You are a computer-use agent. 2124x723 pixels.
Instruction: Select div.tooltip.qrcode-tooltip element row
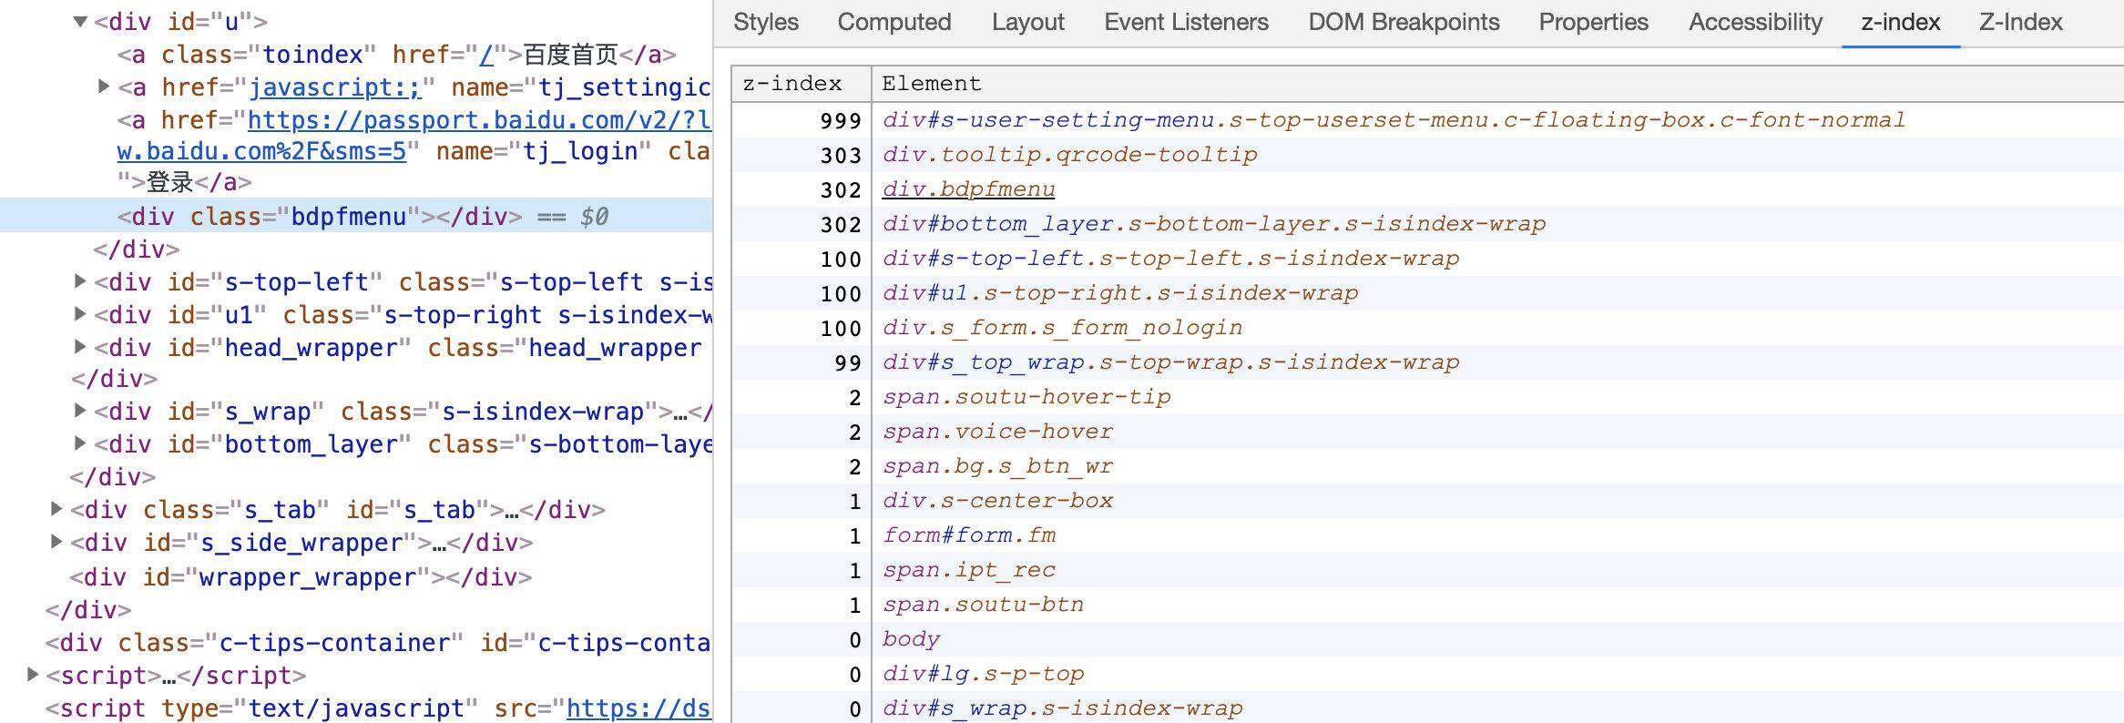click(1069, 154)
